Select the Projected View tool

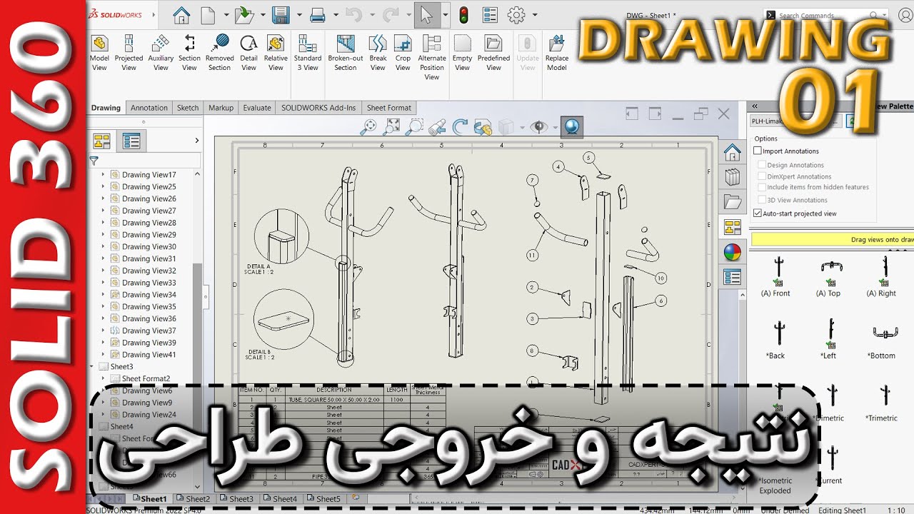129,54
